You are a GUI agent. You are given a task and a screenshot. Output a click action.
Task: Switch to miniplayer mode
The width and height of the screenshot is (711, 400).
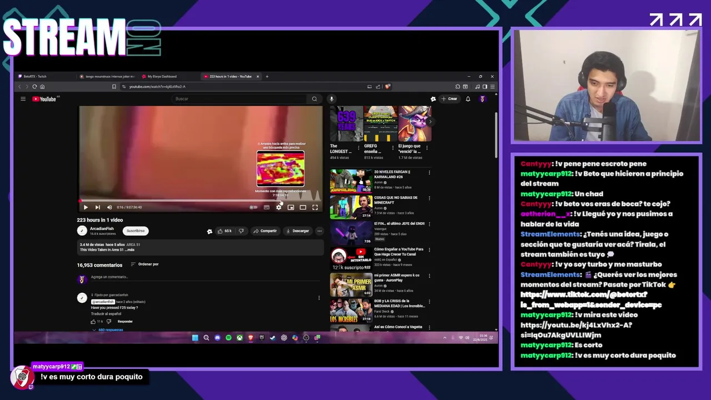click(x=291, y=207)
